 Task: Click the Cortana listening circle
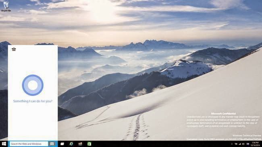click(x=33, y=85)
